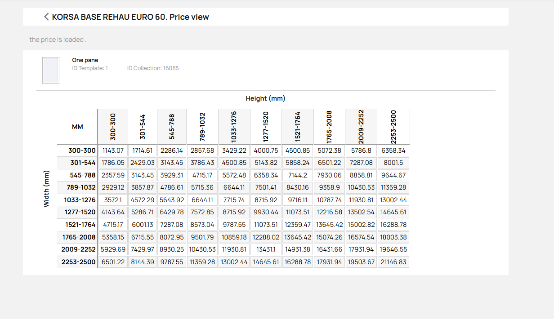The width and height of the screenshot is (554, 319).
Task: Click the price cell 1786.05
Action: click(x=113, y=163)
